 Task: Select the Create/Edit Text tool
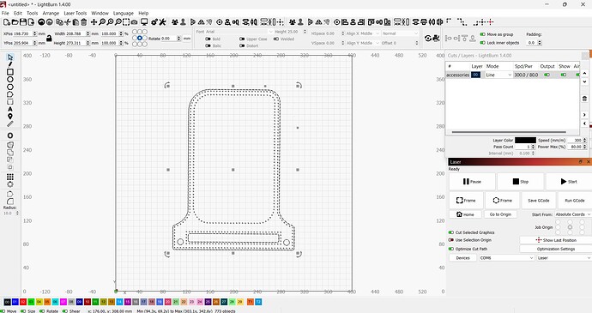coord(10,109)
